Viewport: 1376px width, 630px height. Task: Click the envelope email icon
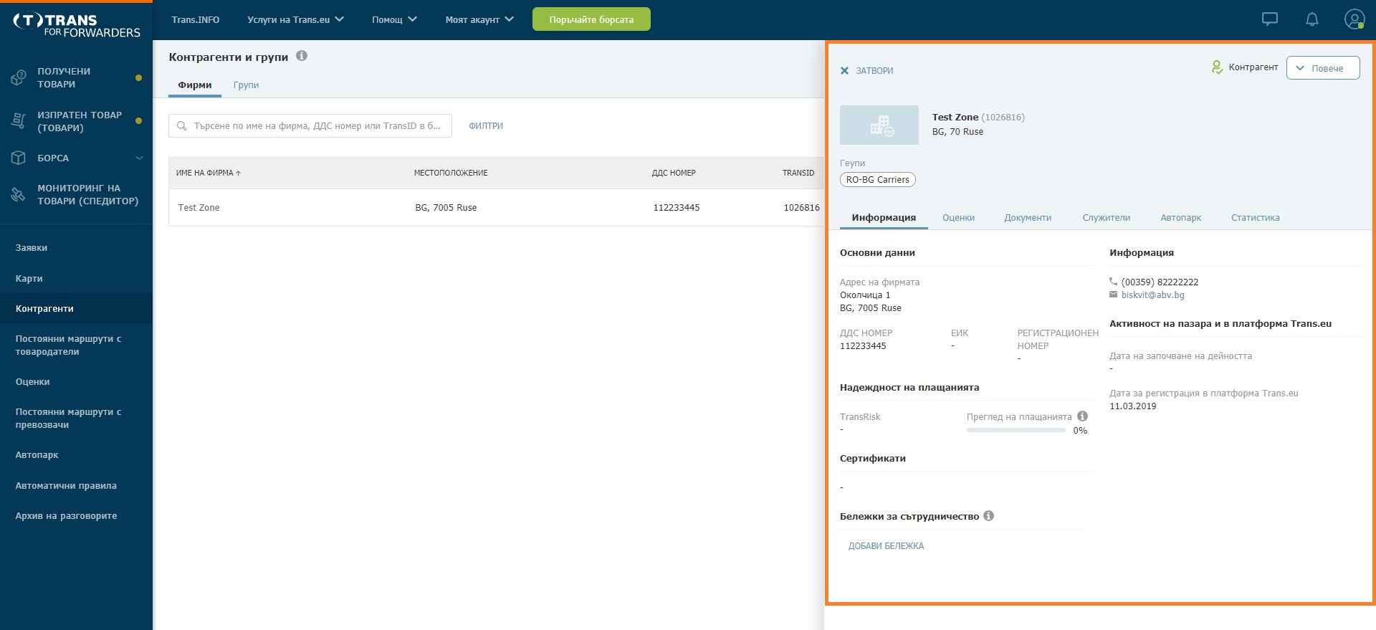pyautogui.click(x=1113, y=295)
